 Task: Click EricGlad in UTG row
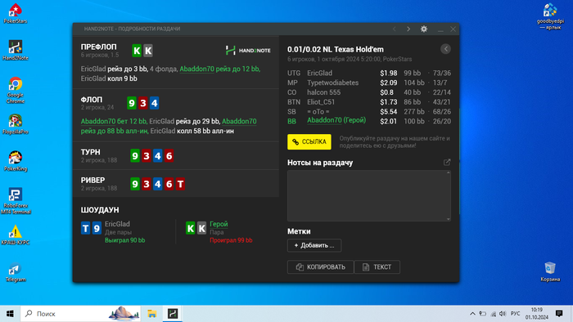tap(320, 74)
